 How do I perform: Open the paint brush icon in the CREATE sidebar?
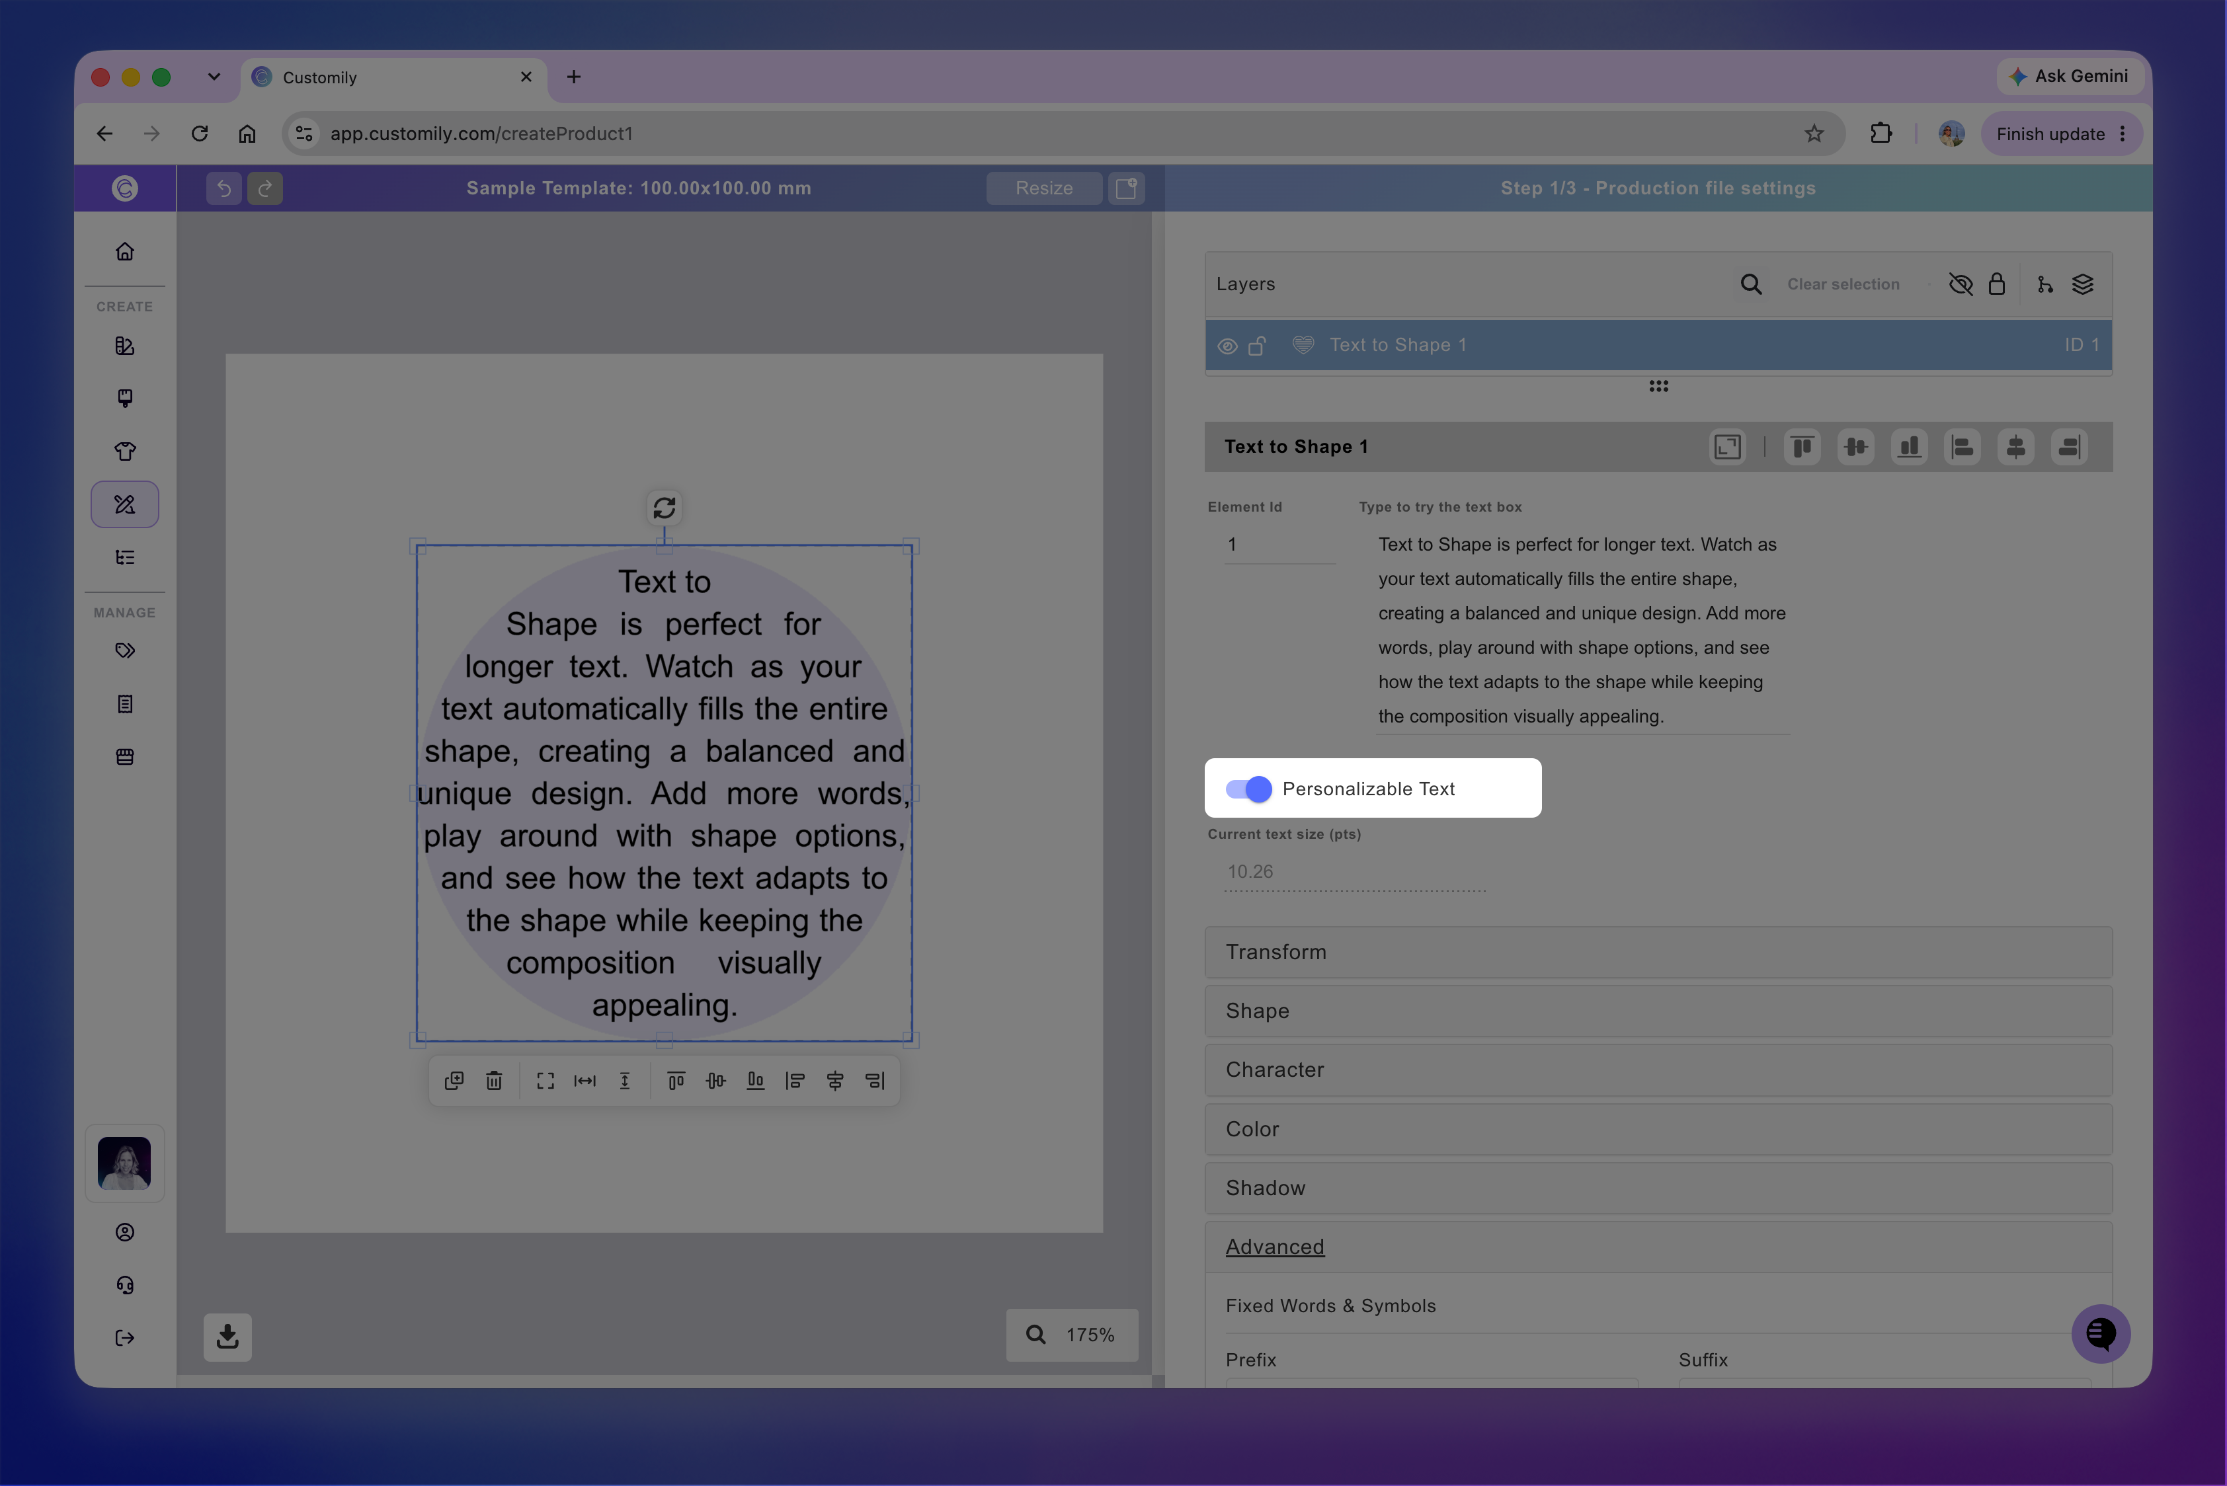[125, 398]
